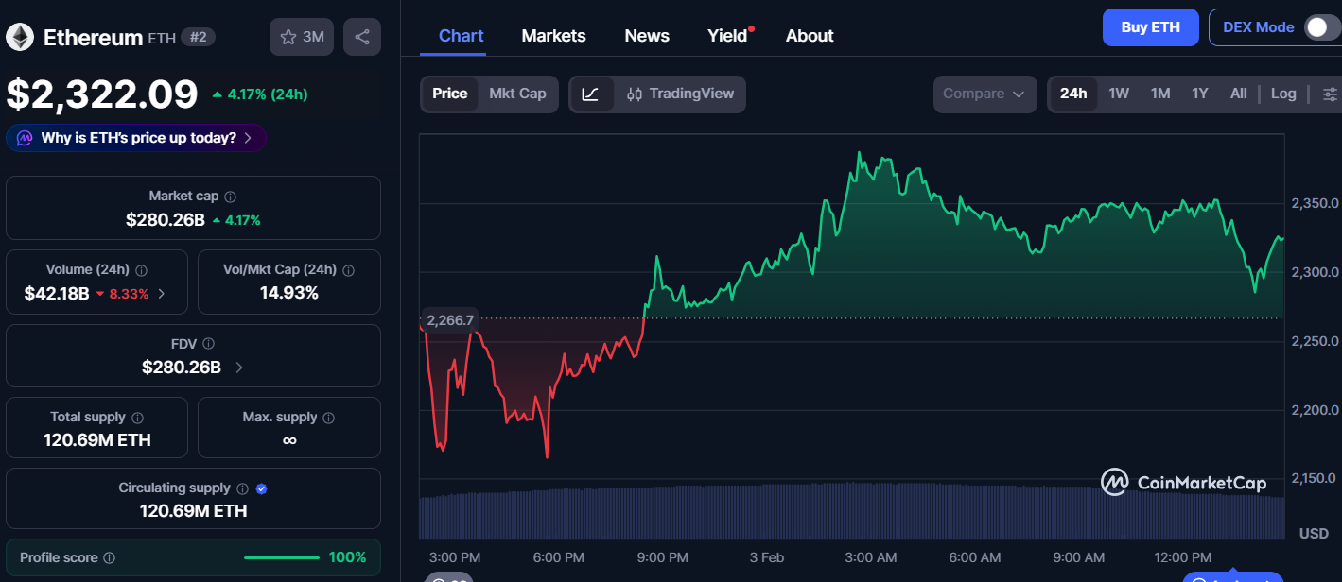Set chart range to 1W
Viewport: 1342px width, 582px height.
1119,94
